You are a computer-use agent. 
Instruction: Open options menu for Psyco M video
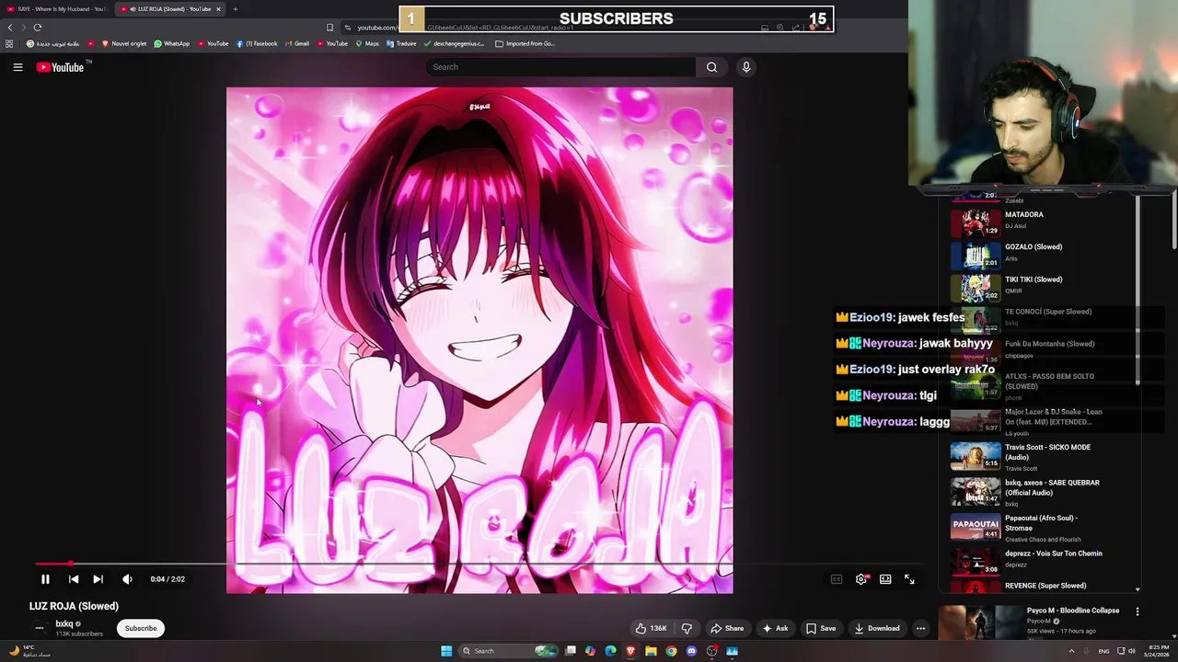coord(1138,611)
